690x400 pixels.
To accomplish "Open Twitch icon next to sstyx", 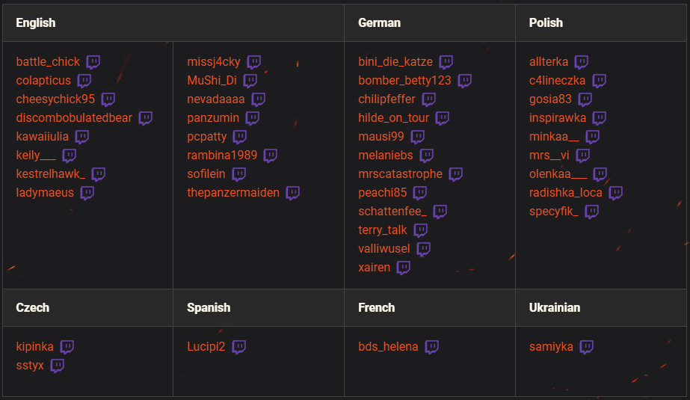I will pos(58,366).
